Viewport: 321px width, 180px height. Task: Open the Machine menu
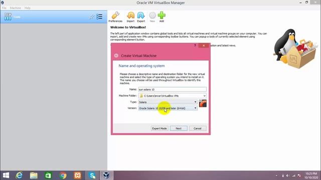point(16,8)
